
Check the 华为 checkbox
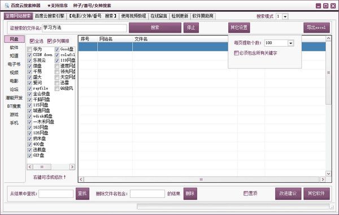pos(30,50)
